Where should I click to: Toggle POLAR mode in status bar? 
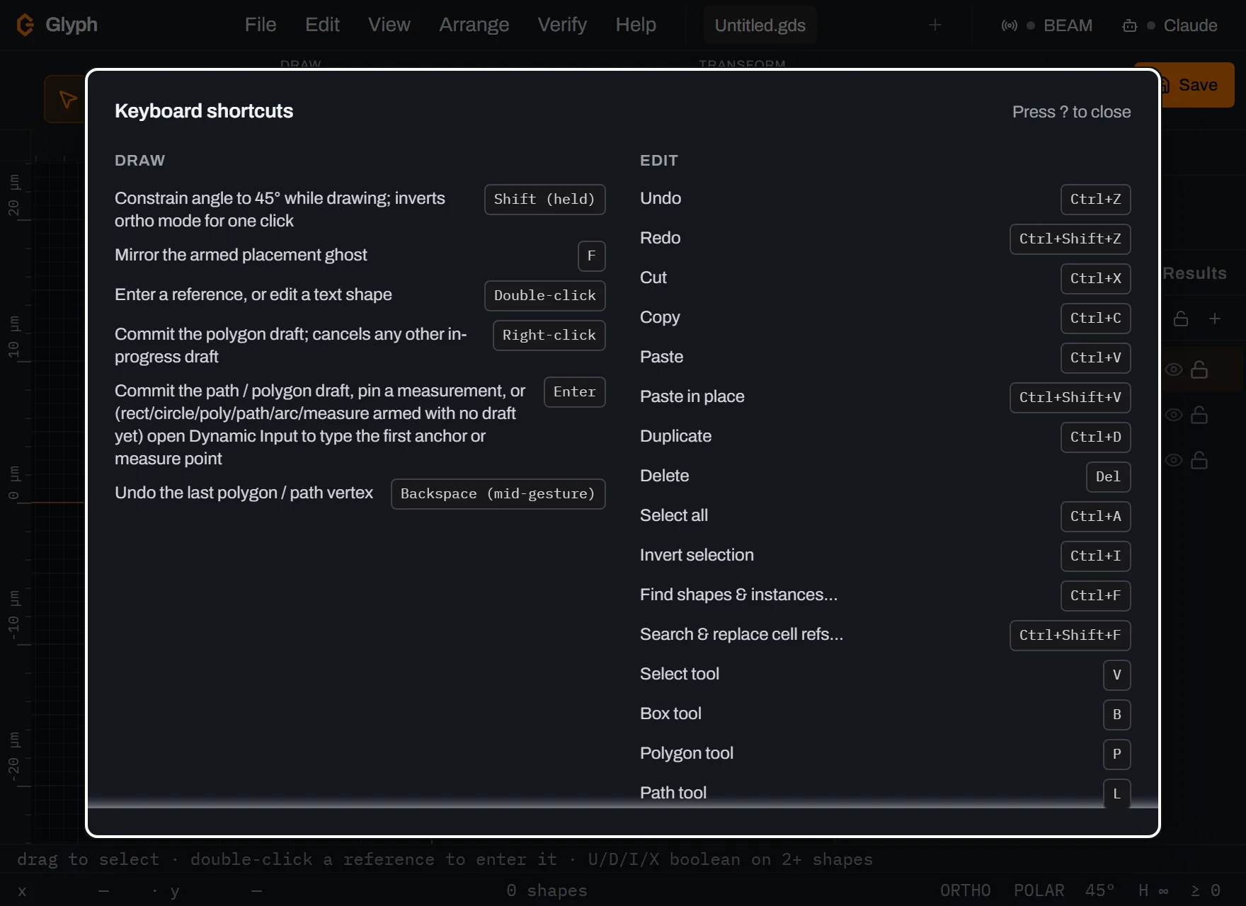point(1039,890)
